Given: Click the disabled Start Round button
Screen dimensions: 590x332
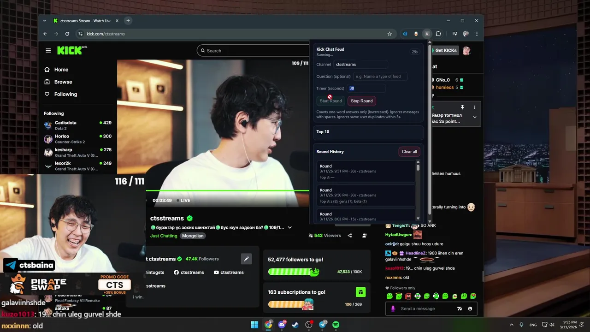Looking at the screenshot, I should (331, 101).
